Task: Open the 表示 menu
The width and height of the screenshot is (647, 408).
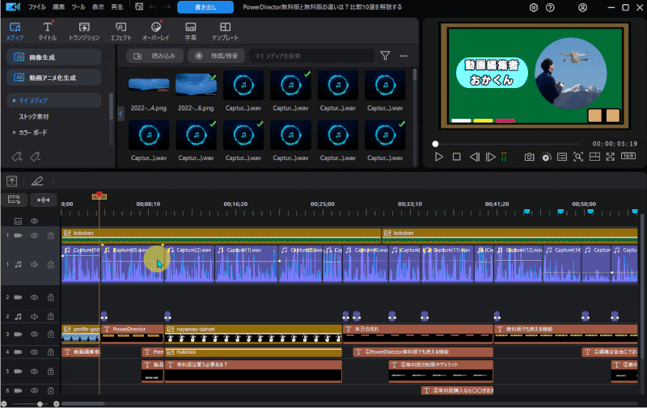Action: [98, 7]
